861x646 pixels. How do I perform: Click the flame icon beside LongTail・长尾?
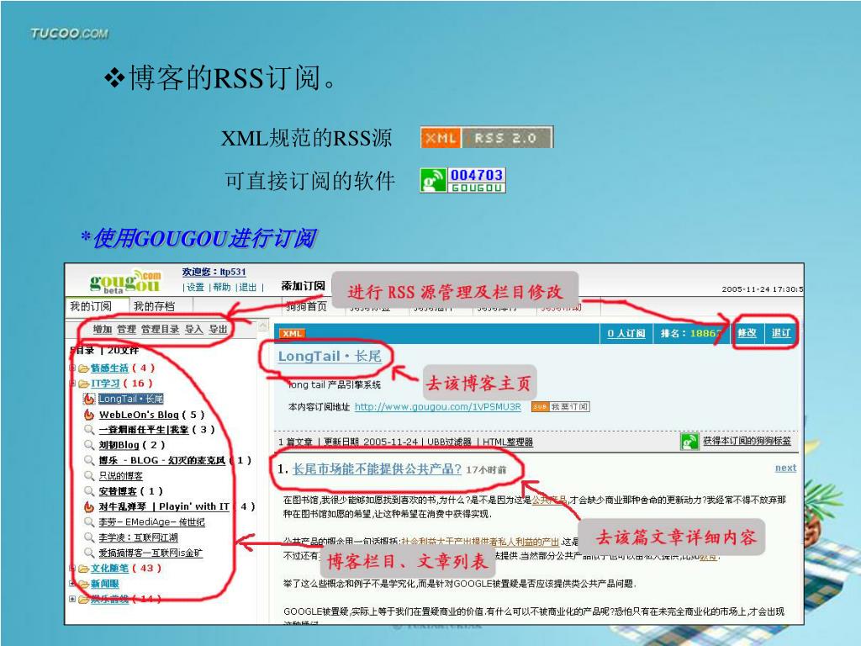[89, 399]
